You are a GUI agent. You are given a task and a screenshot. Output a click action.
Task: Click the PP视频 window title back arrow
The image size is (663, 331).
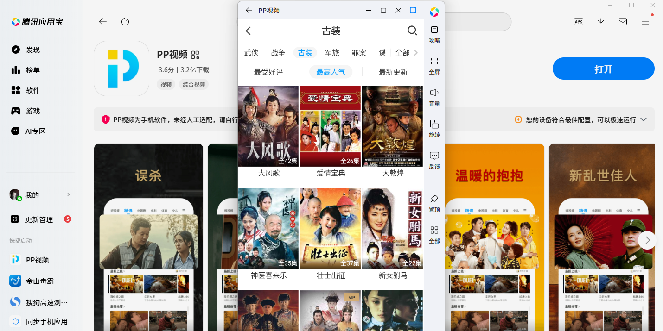pos(249,10)
